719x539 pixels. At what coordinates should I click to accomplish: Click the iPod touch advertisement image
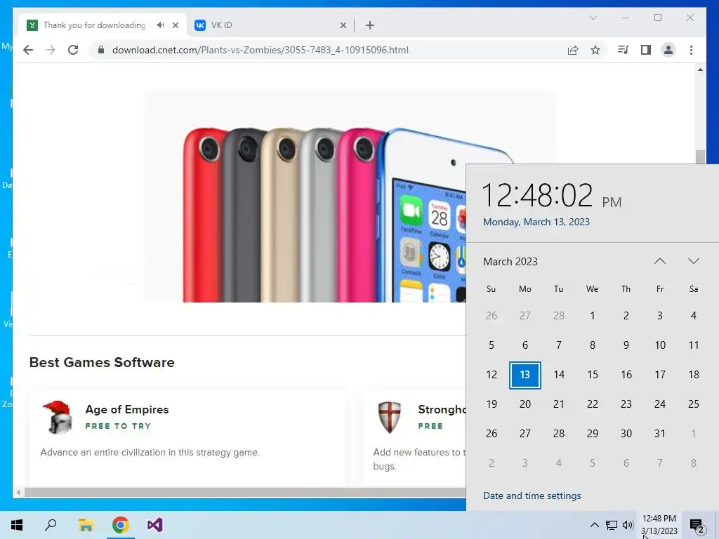click(x=350, y=197)
